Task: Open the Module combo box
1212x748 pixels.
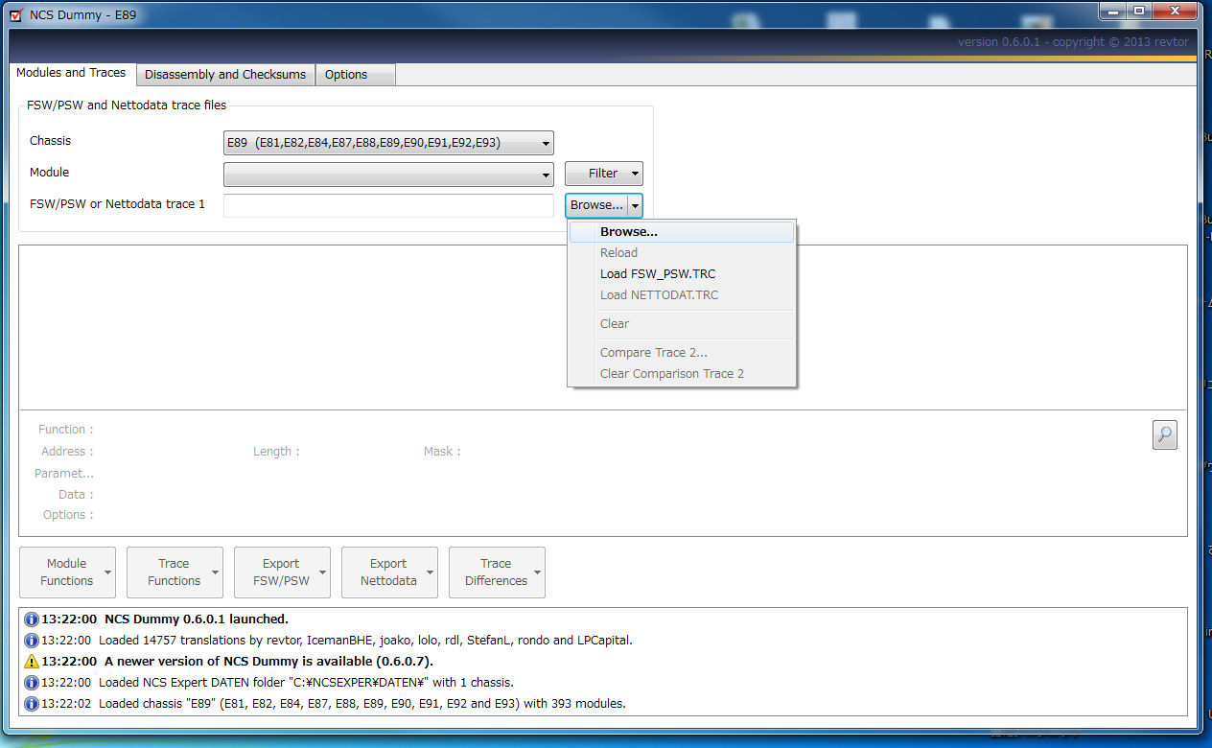Action: (x=388, y=174)
